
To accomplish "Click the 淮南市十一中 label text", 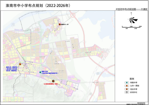I will pyautogui.click(x=65, y=24).
